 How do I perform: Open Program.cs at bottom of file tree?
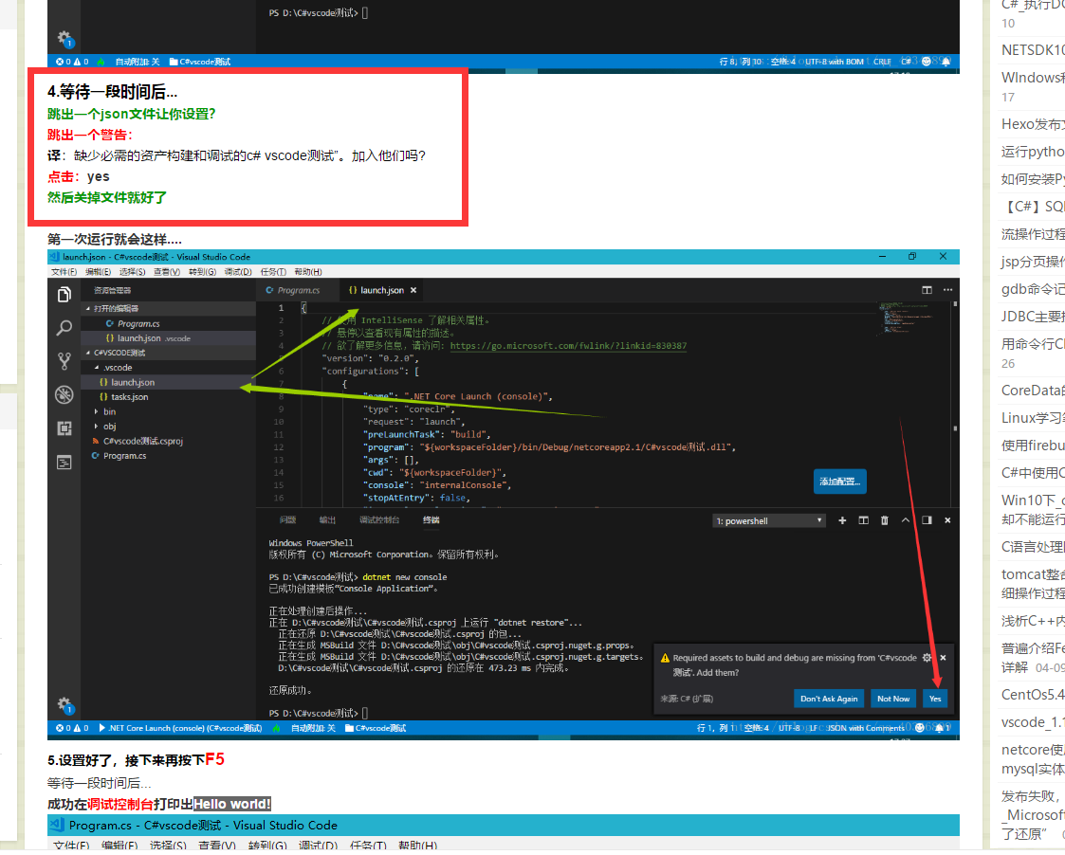tap(168, 456)
